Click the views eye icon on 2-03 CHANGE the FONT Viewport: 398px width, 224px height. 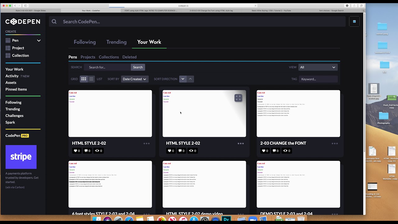coord(285,151)
